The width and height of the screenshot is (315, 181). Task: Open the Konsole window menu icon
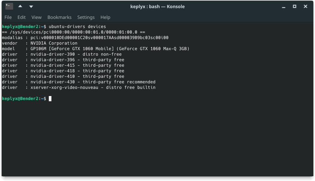tap(9, 6)
